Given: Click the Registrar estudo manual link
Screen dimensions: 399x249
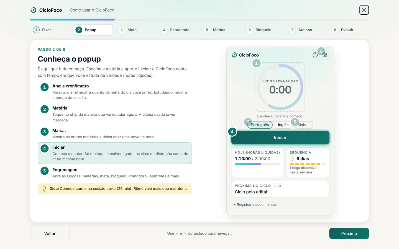Looking at the screenshot, I should point(255,204).
